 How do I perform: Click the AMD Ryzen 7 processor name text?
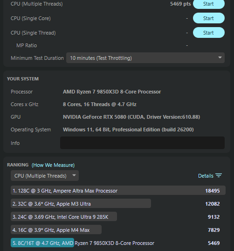(x=112, y=92)
